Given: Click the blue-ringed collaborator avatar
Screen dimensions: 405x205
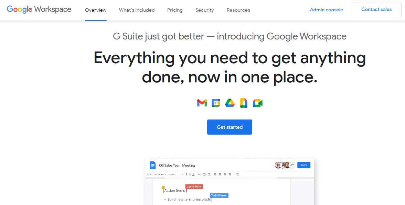Looking at the screenshot, I should (283, 165).
